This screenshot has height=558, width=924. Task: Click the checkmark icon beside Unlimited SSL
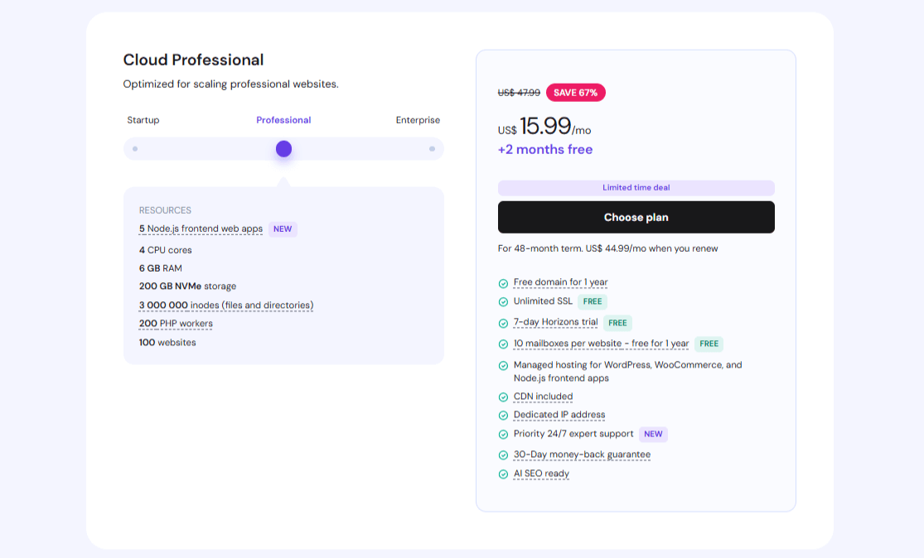click(504, 301)
